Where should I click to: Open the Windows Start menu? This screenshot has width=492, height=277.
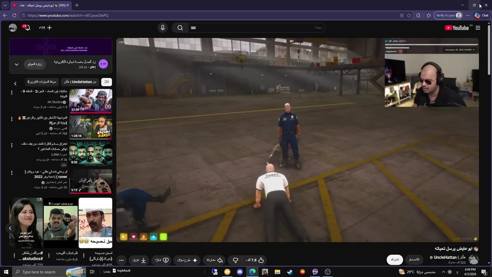(x=6, y=272)
